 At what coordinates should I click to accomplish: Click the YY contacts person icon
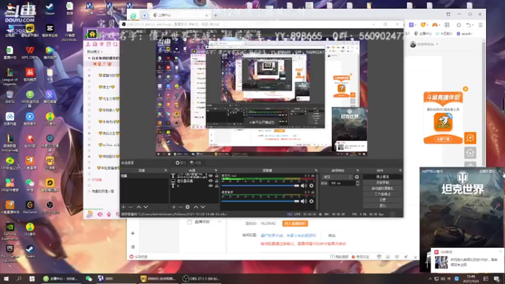click(88, 44)
